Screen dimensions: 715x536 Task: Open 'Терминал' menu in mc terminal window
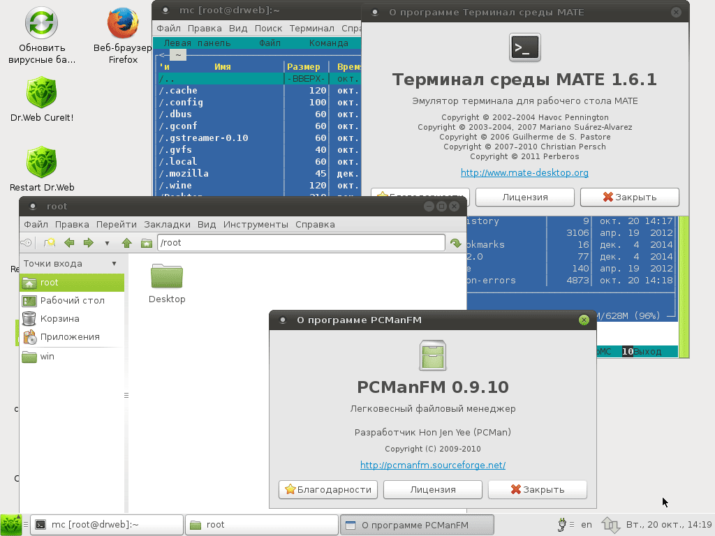(x=312, y=28)
